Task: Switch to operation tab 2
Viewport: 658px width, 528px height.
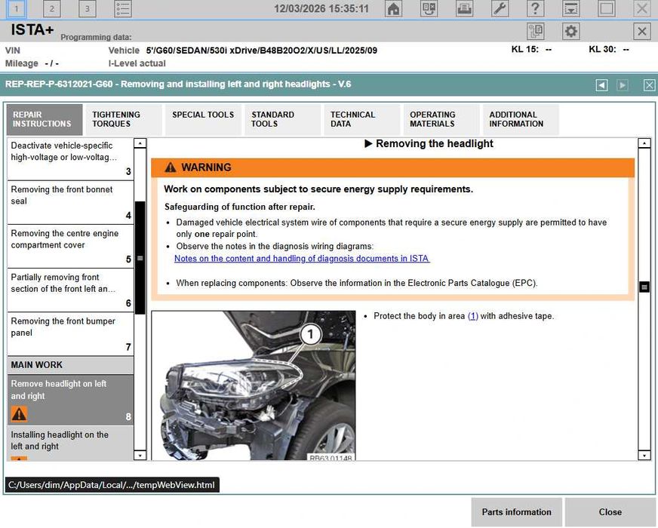Action: [51, 9]
